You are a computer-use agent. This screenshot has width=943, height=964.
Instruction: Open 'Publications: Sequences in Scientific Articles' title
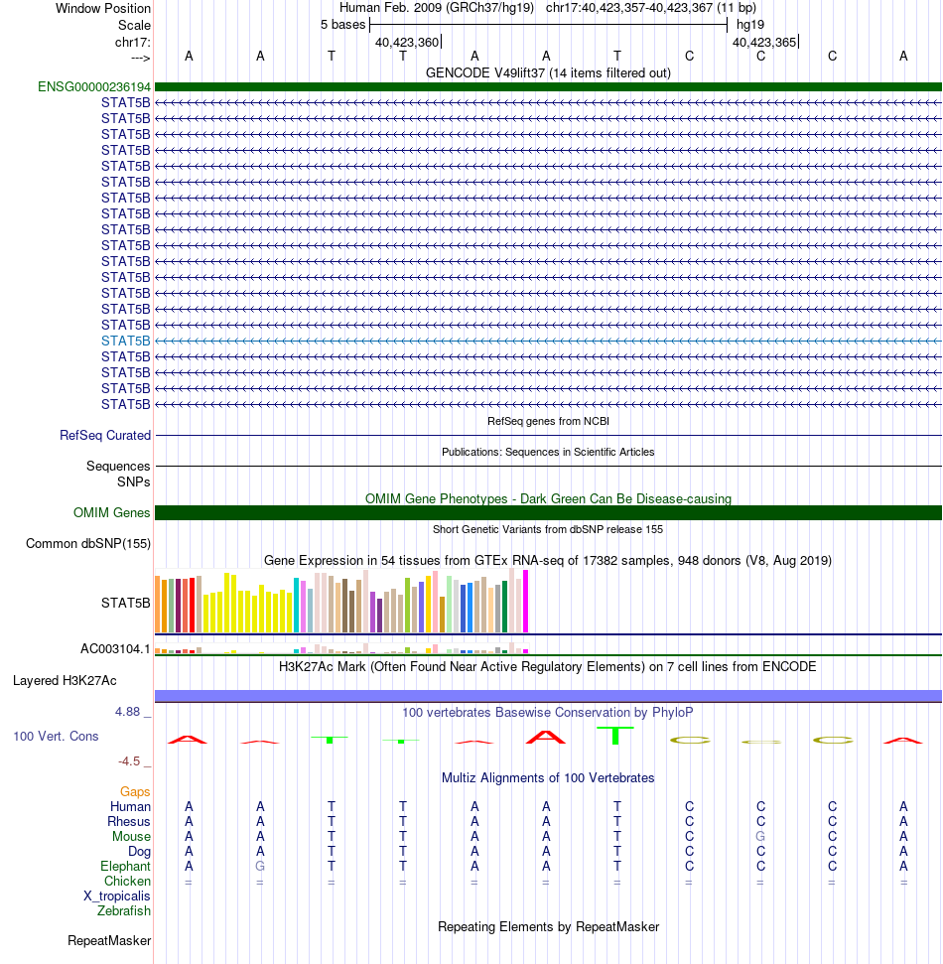pos(548,452)
